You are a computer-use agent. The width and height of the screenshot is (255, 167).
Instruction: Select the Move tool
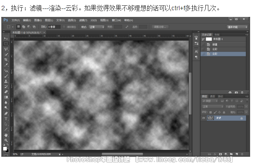6,38
